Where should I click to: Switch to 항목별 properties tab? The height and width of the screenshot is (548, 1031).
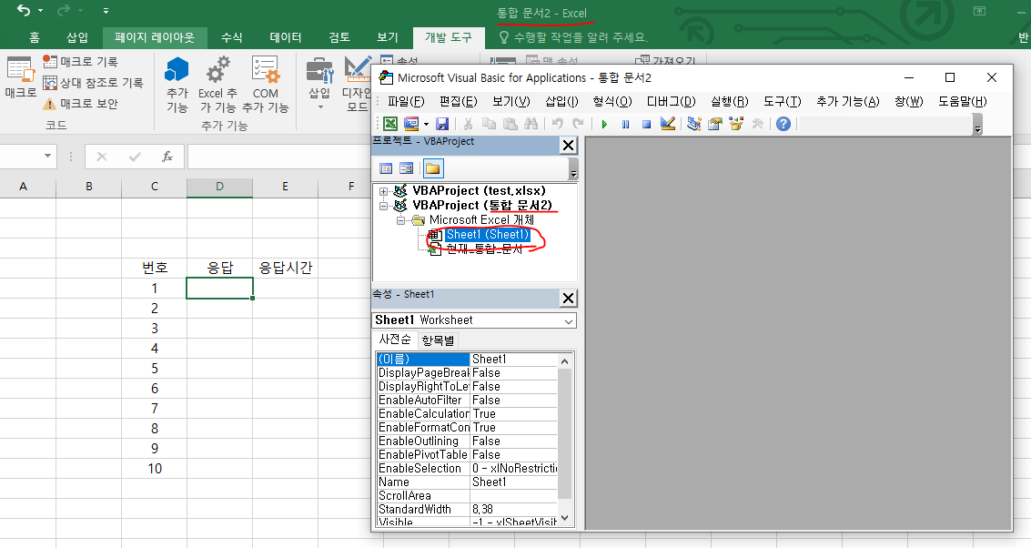(438, 340)
